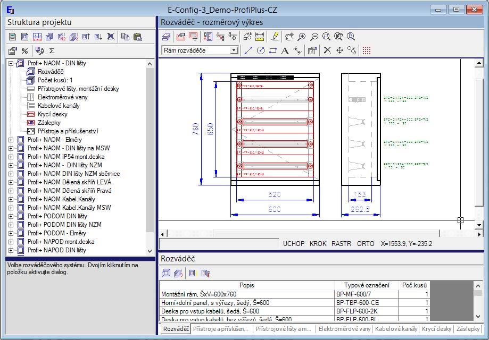Switch to Přístroje a příslušen... tab
Viewport: 489px width, 340px height.
[221, 329]
